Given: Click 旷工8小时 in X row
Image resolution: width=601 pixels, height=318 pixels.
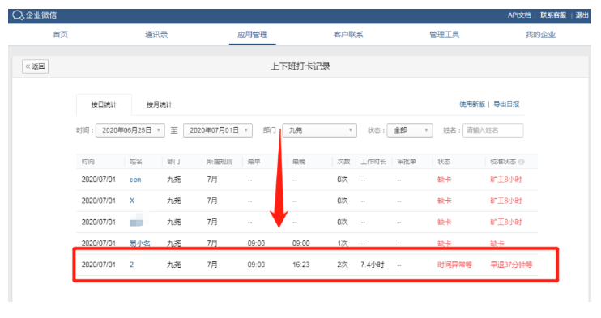Looking at the screenshot, I should tap(506, 201).
